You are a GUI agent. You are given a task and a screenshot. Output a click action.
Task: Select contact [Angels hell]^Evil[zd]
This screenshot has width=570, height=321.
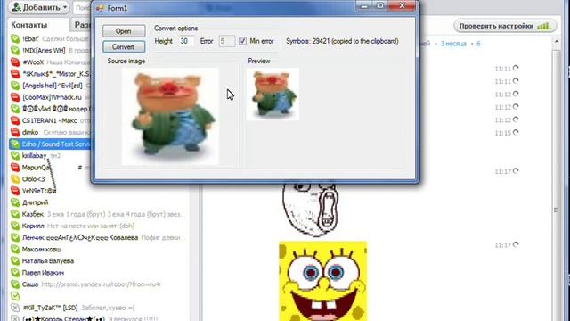[x=53, y=86]
